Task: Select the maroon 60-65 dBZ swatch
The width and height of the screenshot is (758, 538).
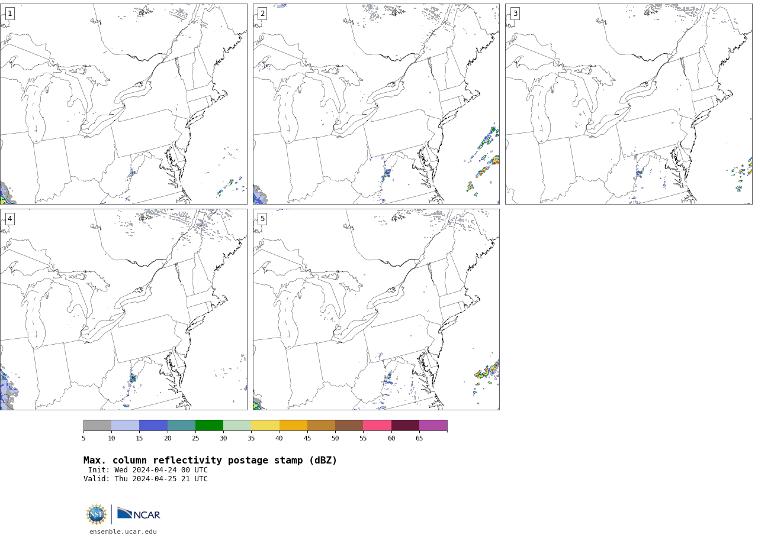Action: 405,426
